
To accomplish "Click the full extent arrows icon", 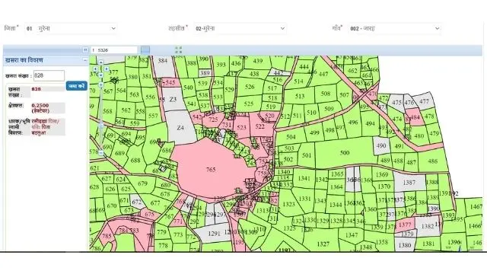I will [x=178, y=49].
